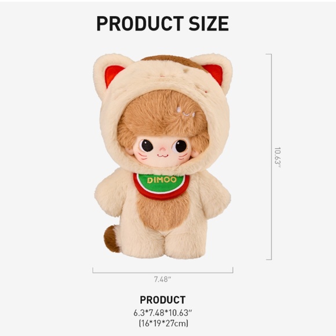Click the DIMOO green bib label
Image resolution: width=336 pixels, height=336 pixels.
click(x=162, y=180)
